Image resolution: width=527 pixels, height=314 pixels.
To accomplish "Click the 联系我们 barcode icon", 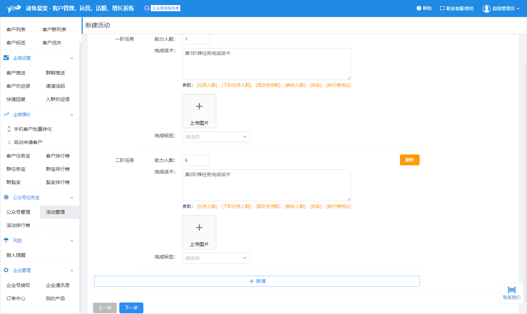I will (x=511, y=290).
